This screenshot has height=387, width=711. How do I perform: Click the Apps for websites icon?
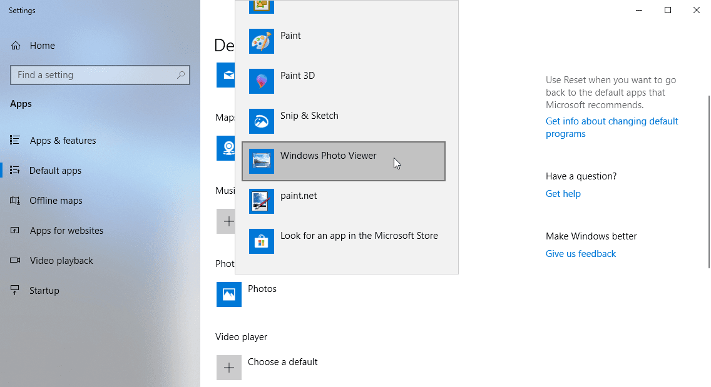coord(15,230)
